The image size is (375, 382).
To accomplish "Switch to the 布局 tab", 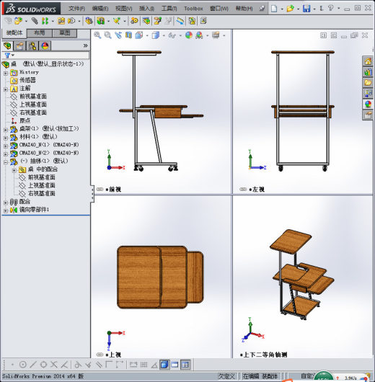I will click(x=40, y=33).
